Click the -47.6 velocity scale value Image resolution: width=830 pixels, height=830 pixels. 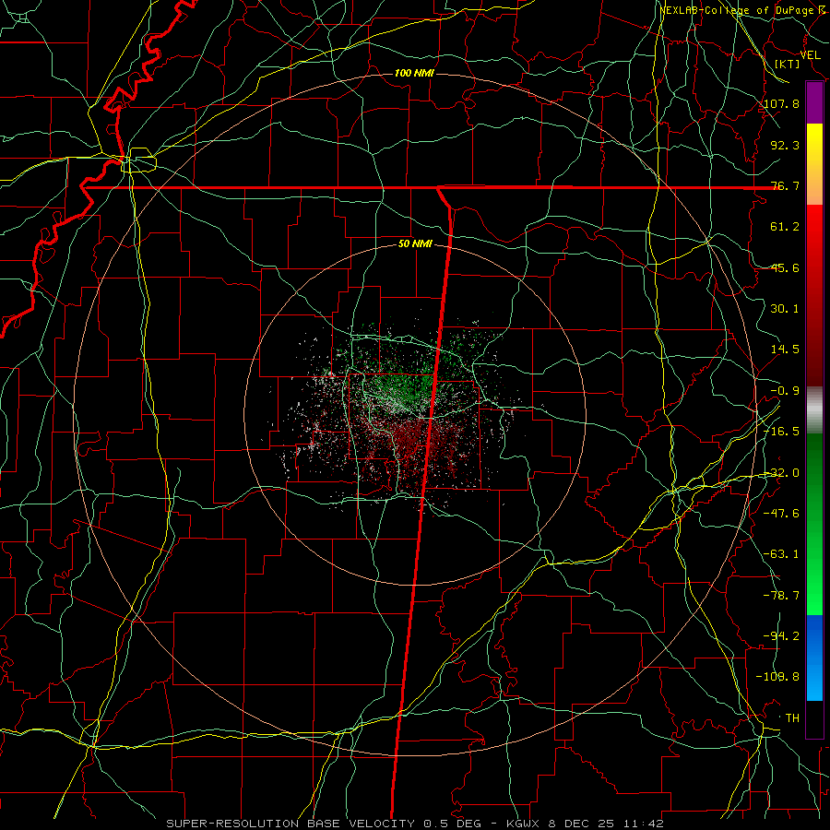point(782,514)
